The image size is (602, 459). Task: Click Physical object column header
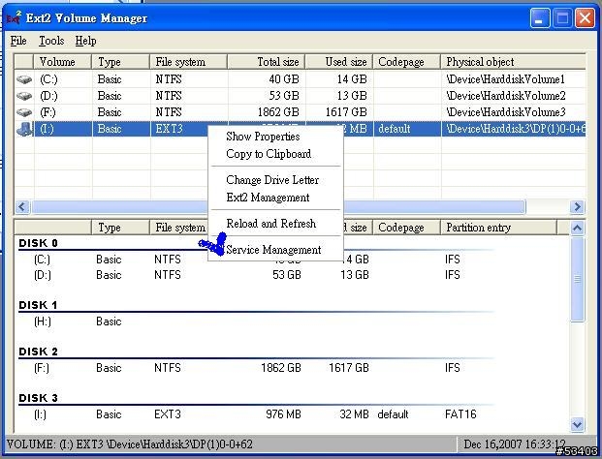pyautogui.click(x=514, y=62)
